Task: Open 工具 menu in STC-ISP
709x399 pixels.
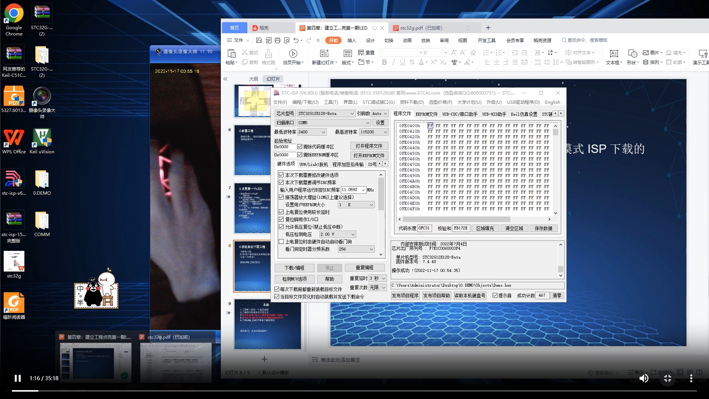Action: tap(331, 102)
